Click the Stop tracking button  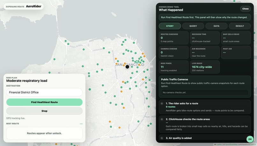pyautogui.click(x=44, y=111)
